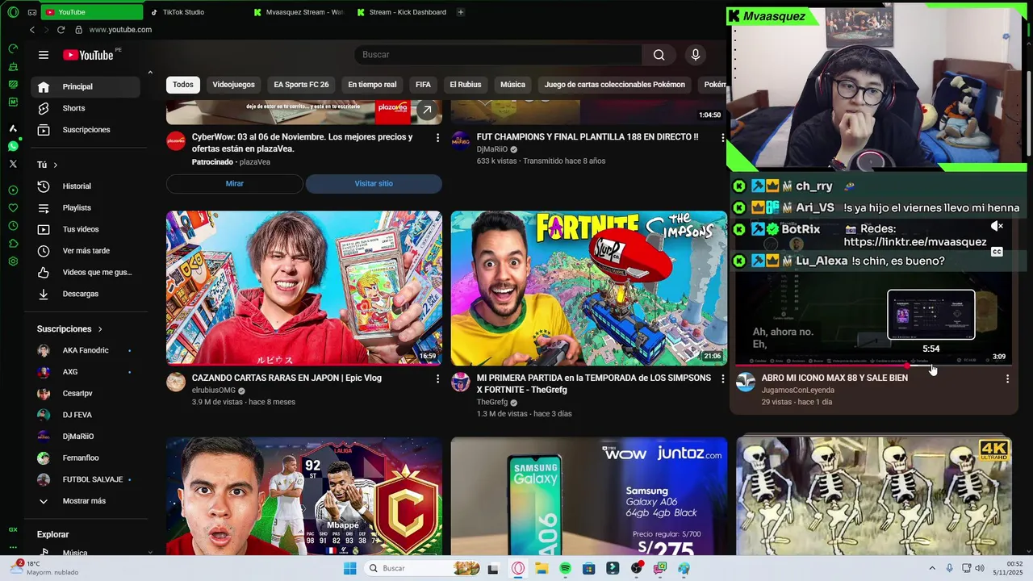Screen dimensions: 1033x581
Task: Select the En tiempo real chip
Action: [x=372, y=85]
